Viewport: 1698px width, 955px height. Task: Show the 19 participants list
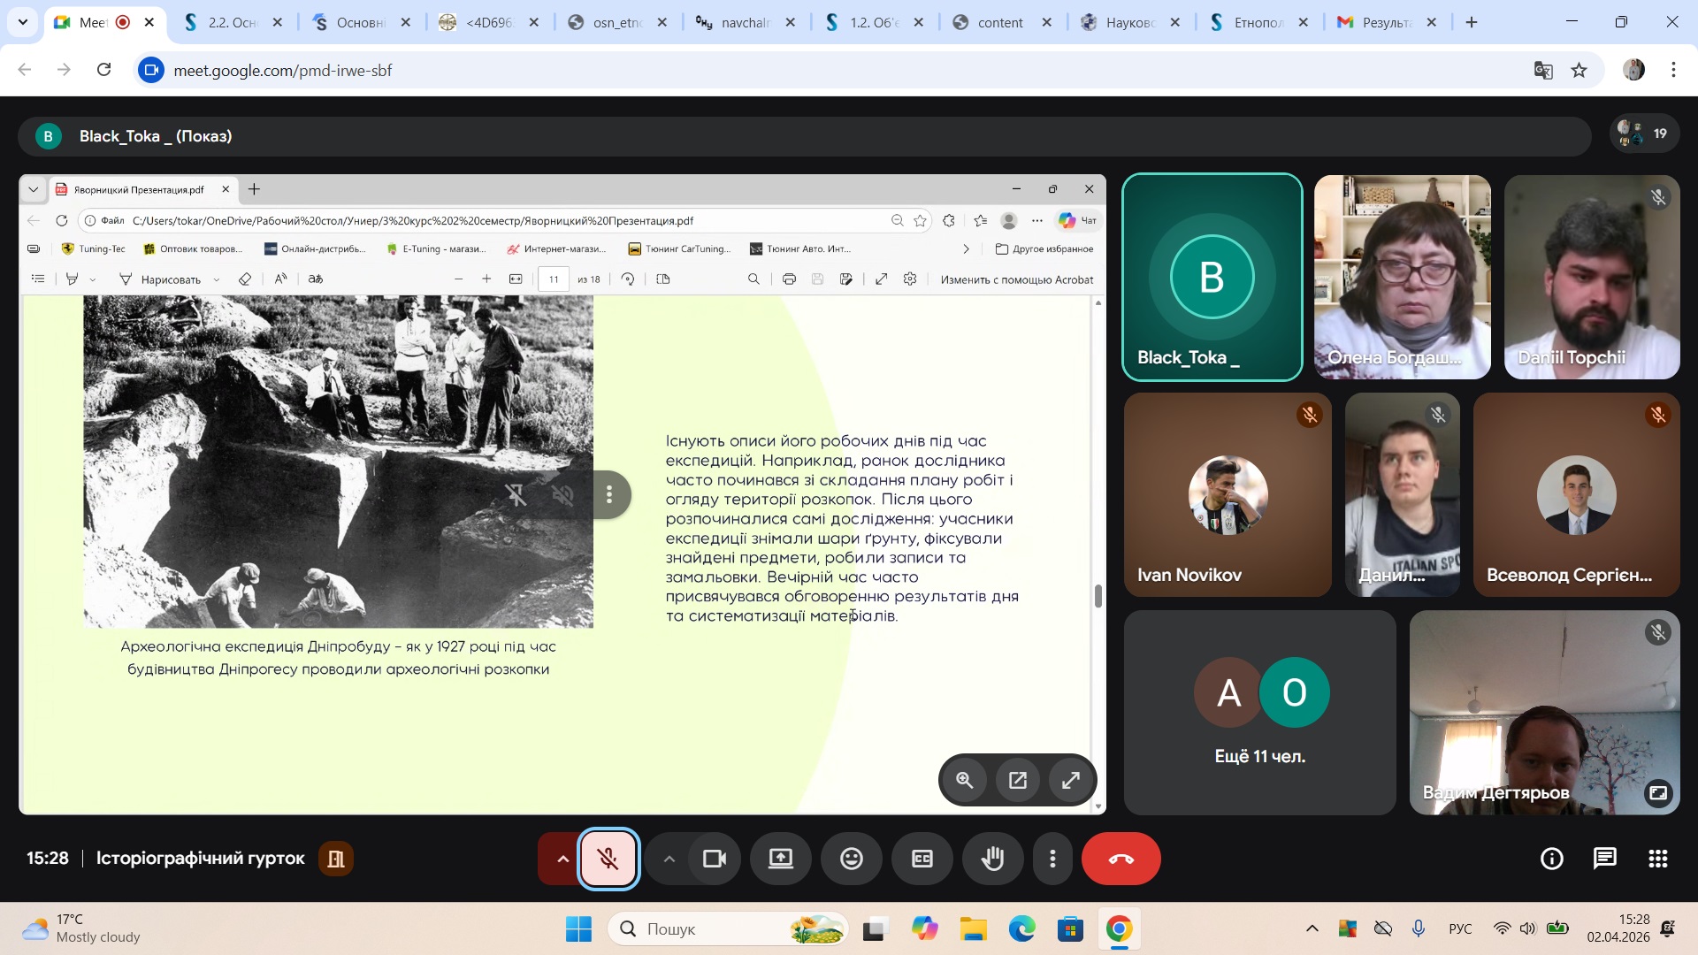1643,134
